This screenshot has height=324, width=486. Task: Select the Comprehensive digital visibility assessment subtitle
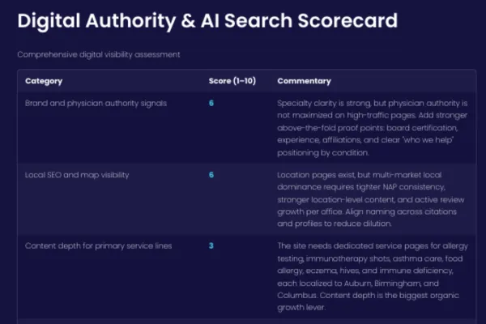pyautogui.click(x=99, y=54)
